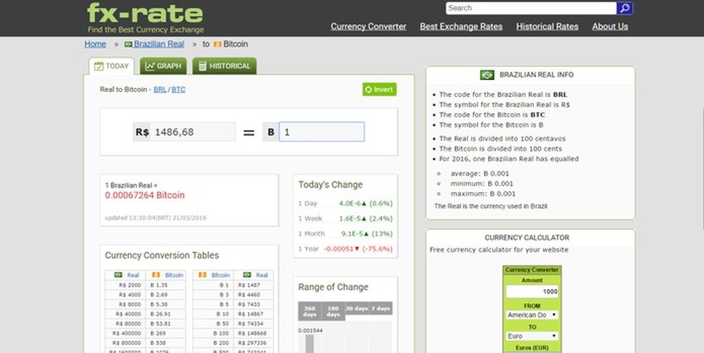Click the 0.001544 chart axis label

(x=310, y=330)
